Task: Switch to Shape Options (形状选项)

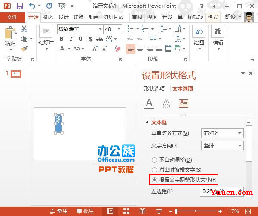Action: pyautogui.click(x=154, y=89)
